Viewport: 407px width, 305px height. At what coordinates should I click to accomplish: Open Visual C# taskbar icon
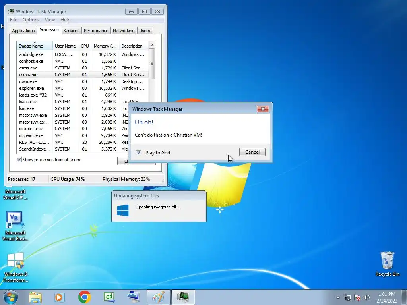coord(109,297)
